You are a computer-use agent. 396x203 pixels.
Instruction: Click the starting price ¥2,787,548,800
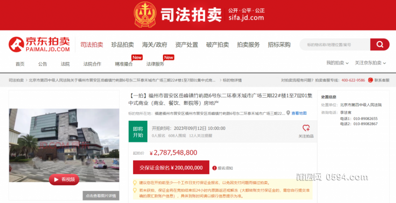click(173, 152)
